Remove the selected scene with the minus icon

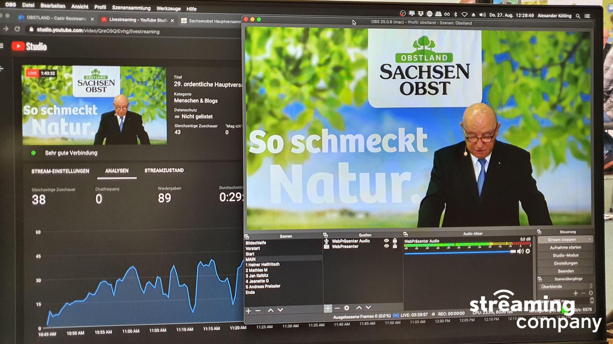click(x=258, y=311)
